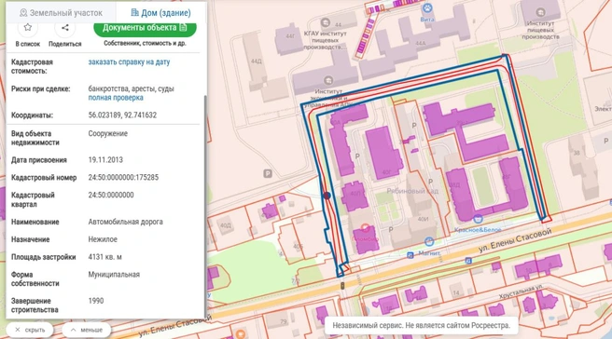Click the Хрустальная ул. street label
Image resolution: width=612 pixels, height=339 pixels.
coord(521,292)
